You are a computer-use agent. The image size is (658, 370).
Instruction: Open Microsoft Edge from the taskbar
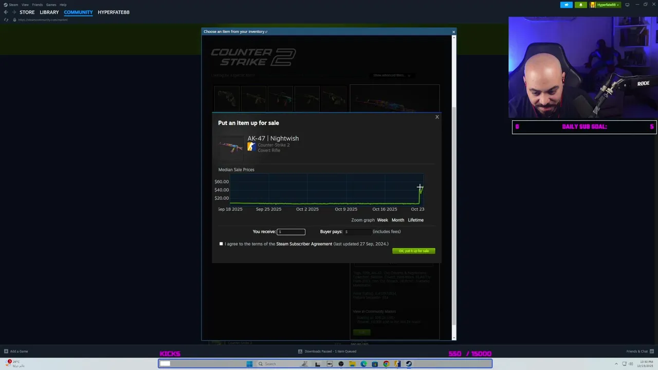coord(363,364)
